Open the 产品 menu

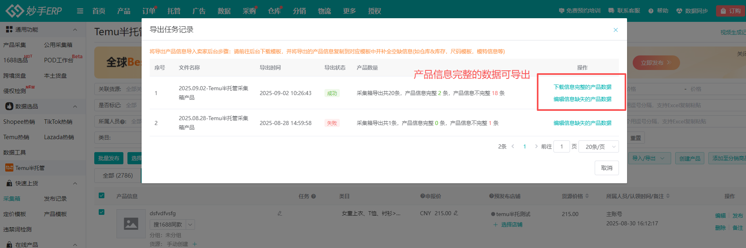coord(124,11)
